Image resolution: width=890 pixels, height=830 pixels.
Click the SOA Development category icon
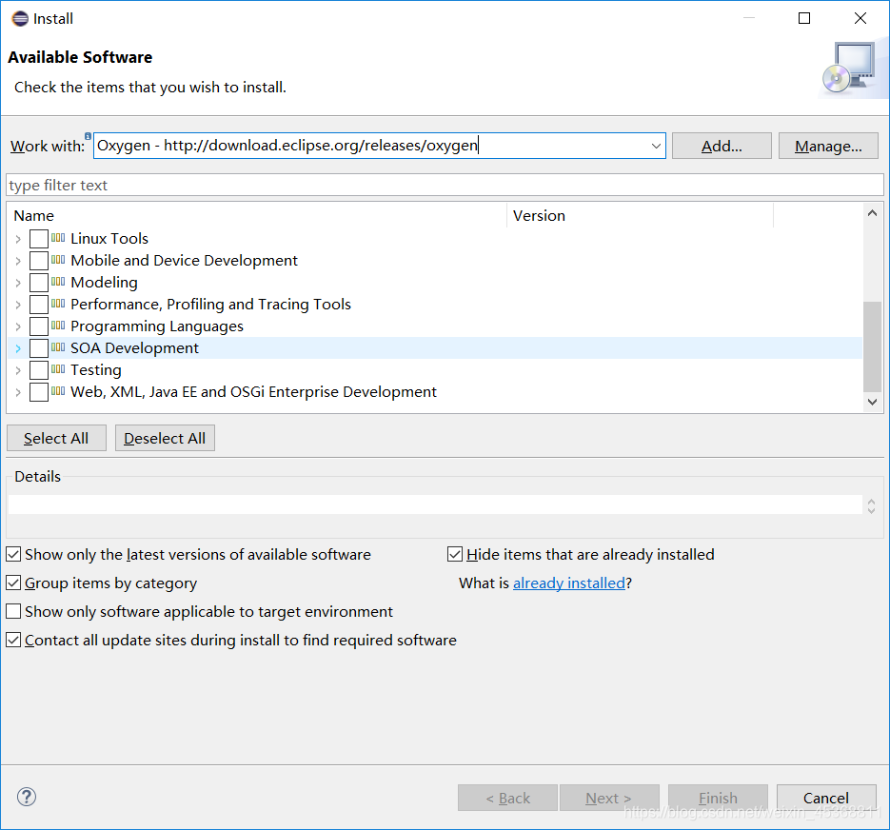(x=58, y=347)
